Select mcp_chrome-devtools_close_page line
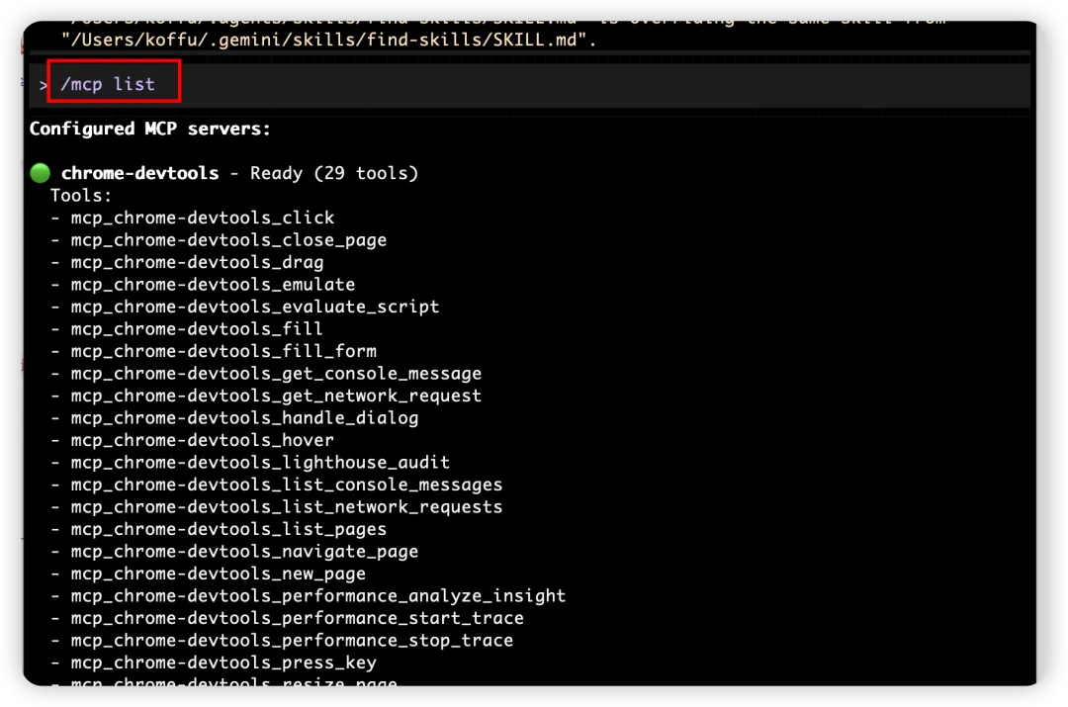Image resolution: width=1068 pixels, height=707 pixels. tap(228, 240)
